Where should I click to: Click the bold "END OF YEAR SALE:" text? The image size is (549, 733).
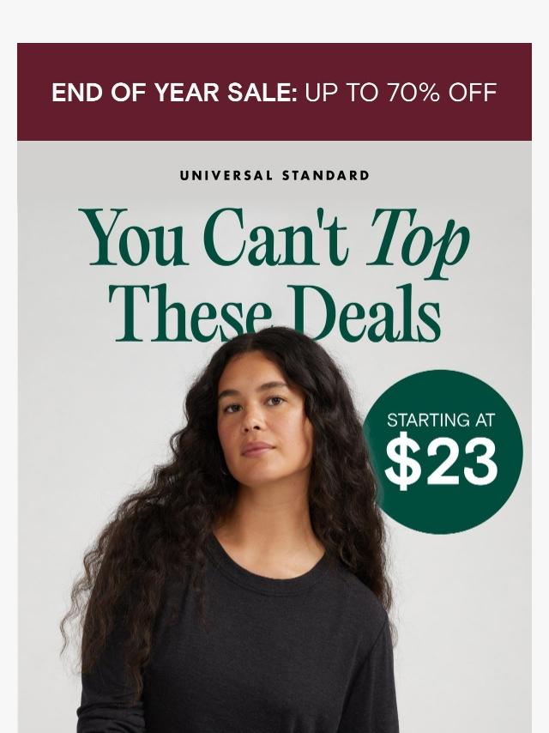pyautogui.click(x=174, y=92)
